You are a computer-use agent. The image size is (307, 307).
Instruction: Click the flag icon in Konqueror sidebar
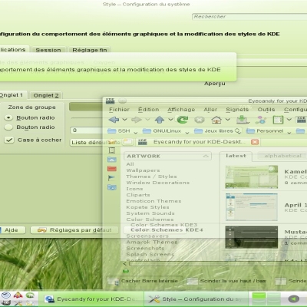112,178
